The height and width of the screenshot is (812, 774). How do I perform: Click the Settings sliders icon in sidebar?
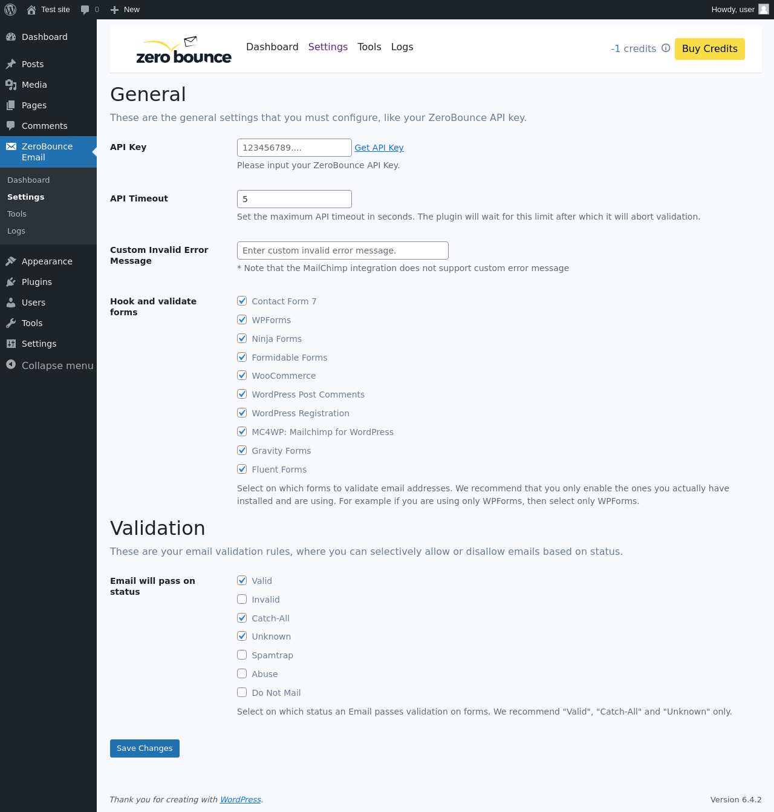[11, 344]
